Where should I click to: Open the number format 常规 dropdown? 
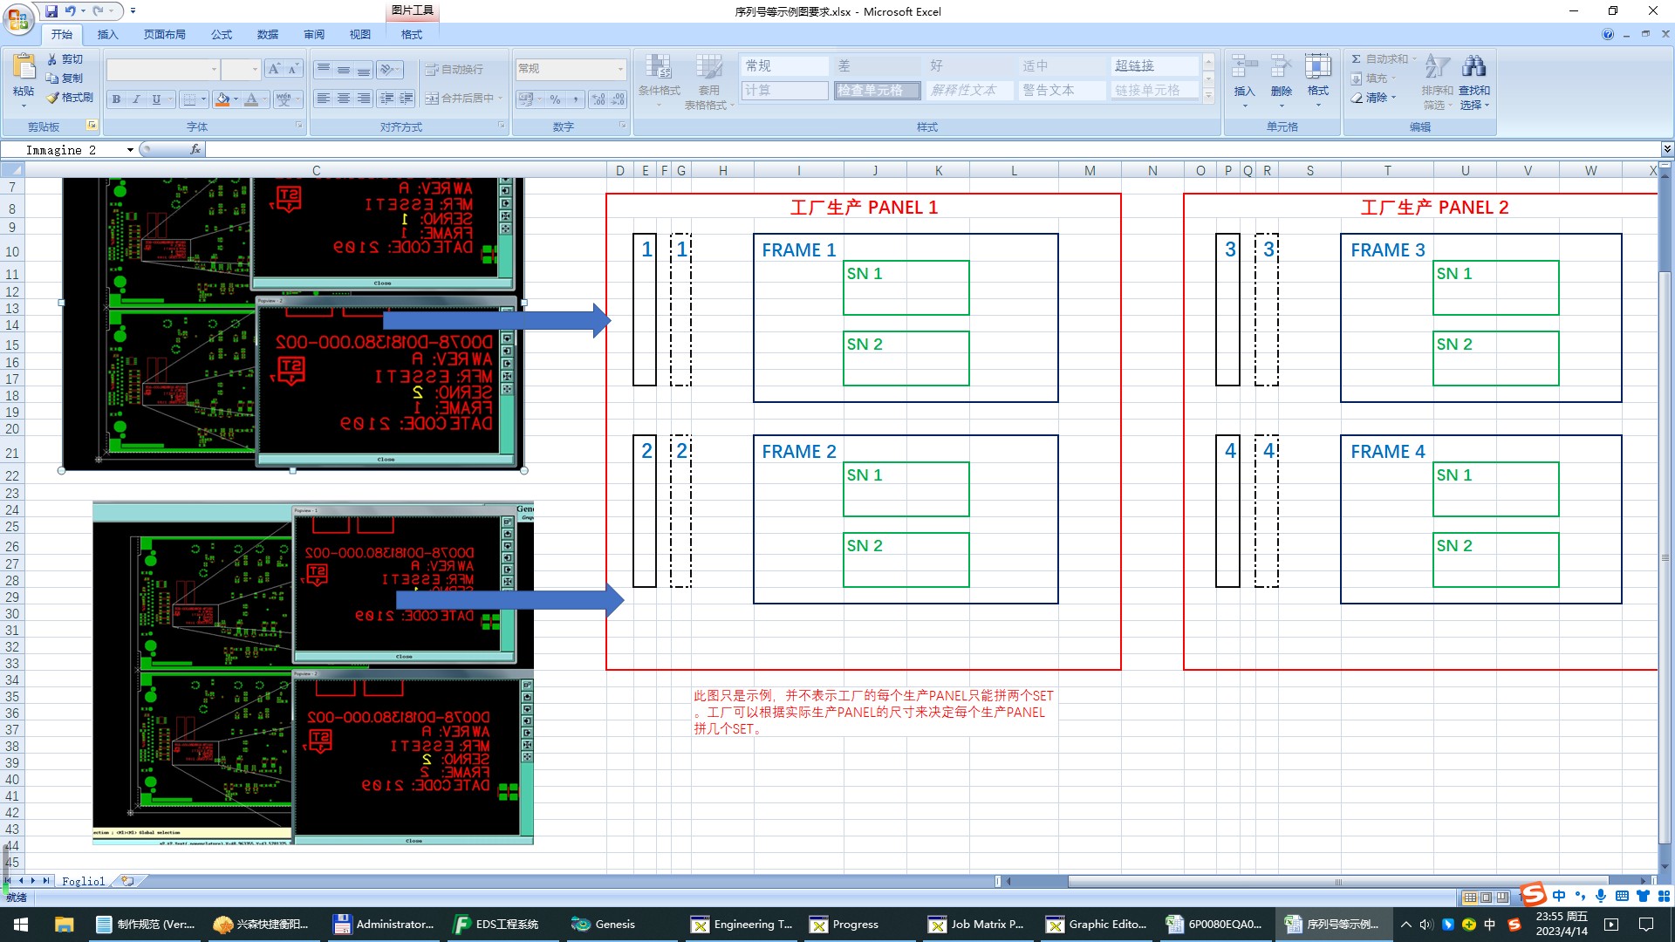click(620, 69)
